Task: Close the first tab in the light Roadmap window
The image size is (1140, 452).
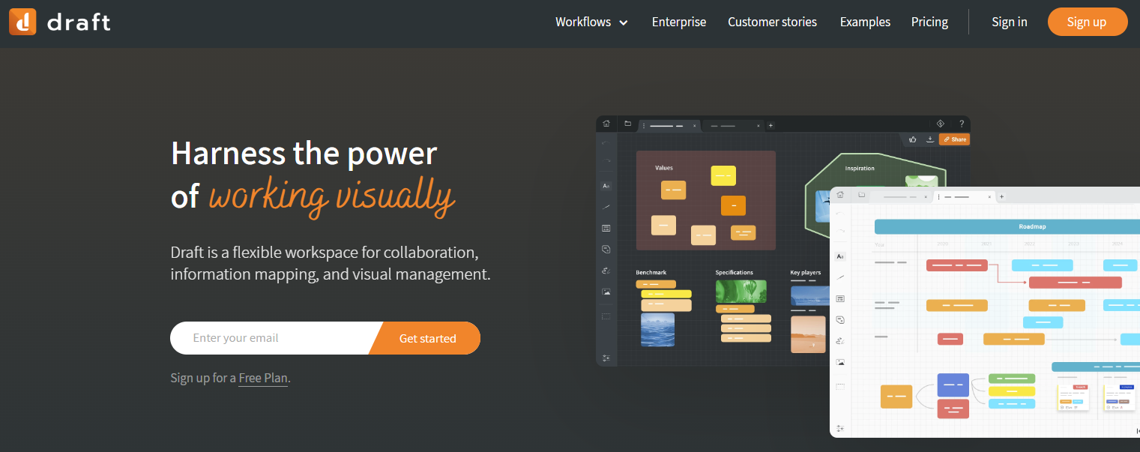Action: point(927,196)
